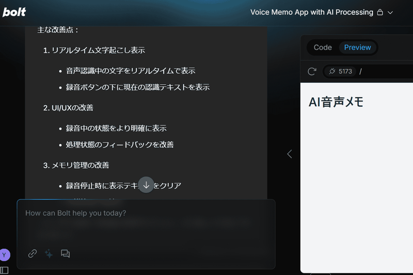The width and height of the screenshot is (413, 275).
Task: Open the project title dropdown chevron
Action: click(390, 12)
